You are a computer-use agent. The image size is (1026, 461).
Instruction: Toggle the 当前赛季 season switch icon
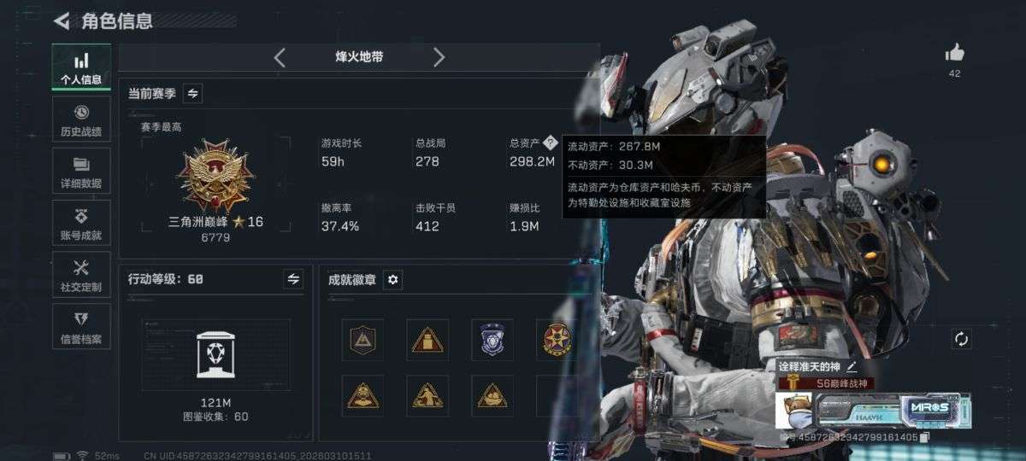tap(192, 93)
